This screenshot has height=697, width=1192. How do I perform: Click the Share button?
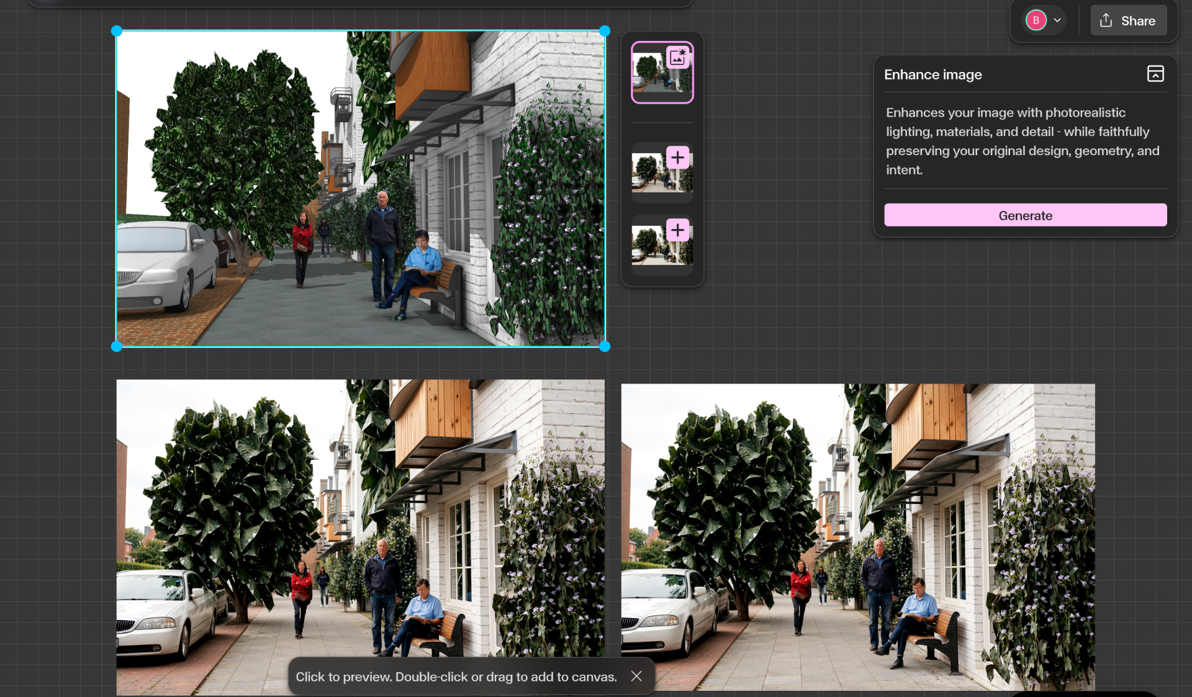pos(1128,20)
